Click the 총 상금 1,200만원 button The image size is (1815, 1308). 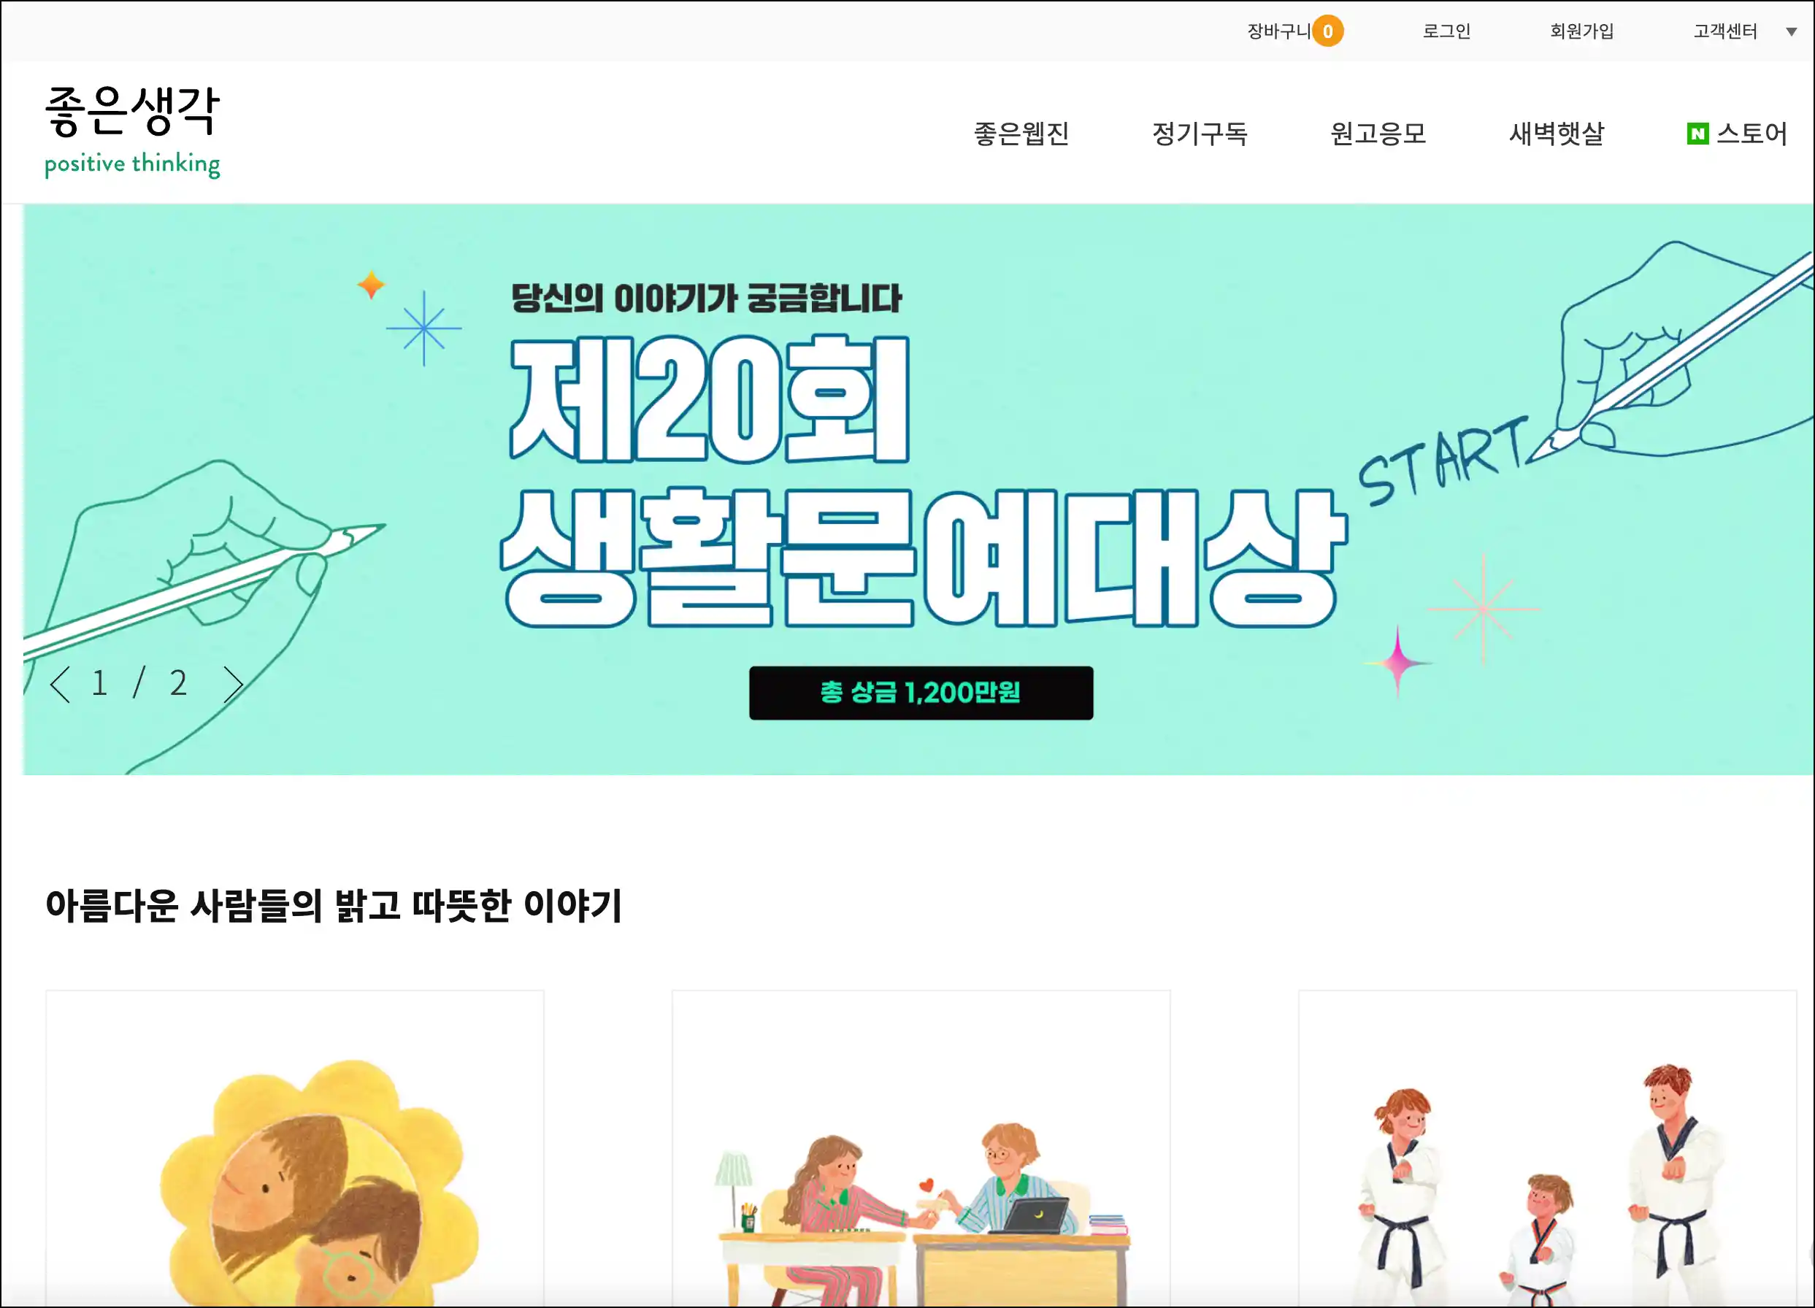(921, 693)
